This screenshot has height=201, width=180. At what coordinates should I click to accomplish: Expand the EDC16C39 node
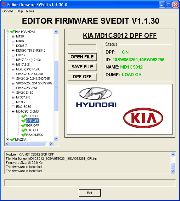tap(13, 107)
